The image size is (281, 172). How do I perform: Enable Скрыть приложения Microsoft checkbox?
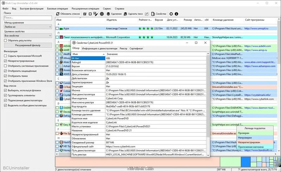point(5,56)
